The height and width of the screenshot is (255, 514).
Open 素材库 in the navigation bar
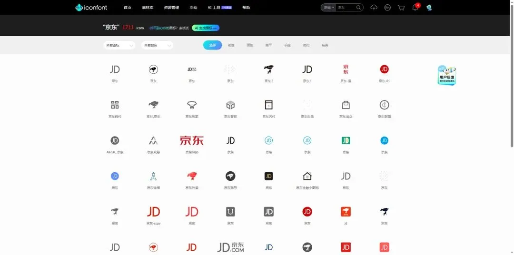click(148, 7)
